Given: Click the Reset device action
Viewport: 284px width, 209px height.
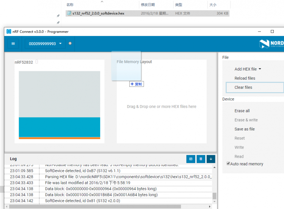Looking at the screenshot, I should click(x=239, y=138).
